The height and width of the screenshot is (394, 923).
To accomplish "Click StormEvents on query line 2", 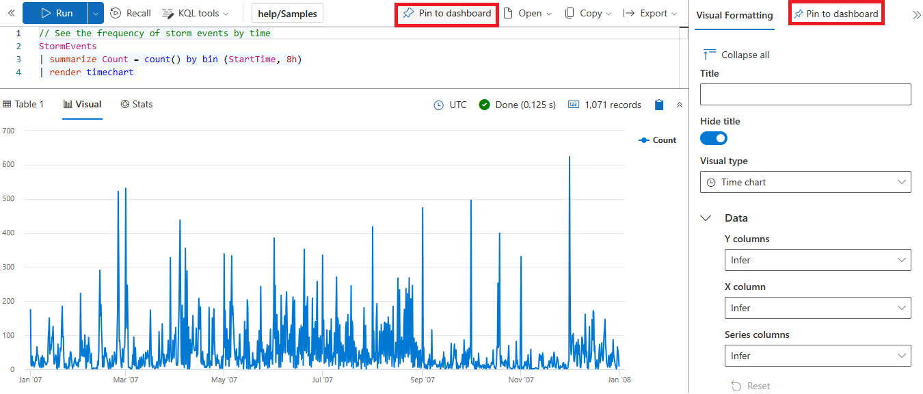I will coord(68,46).
